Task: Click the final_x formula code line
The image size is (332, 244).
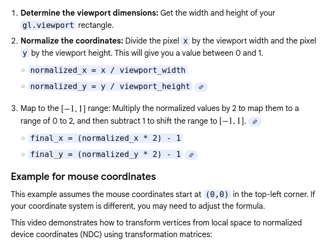Action: click(x=105, y=138)
